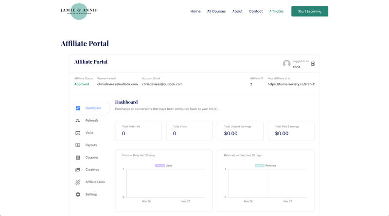Click the Payouts dollar icon
This screenshot has height=216, width=389.
point(78,145)
